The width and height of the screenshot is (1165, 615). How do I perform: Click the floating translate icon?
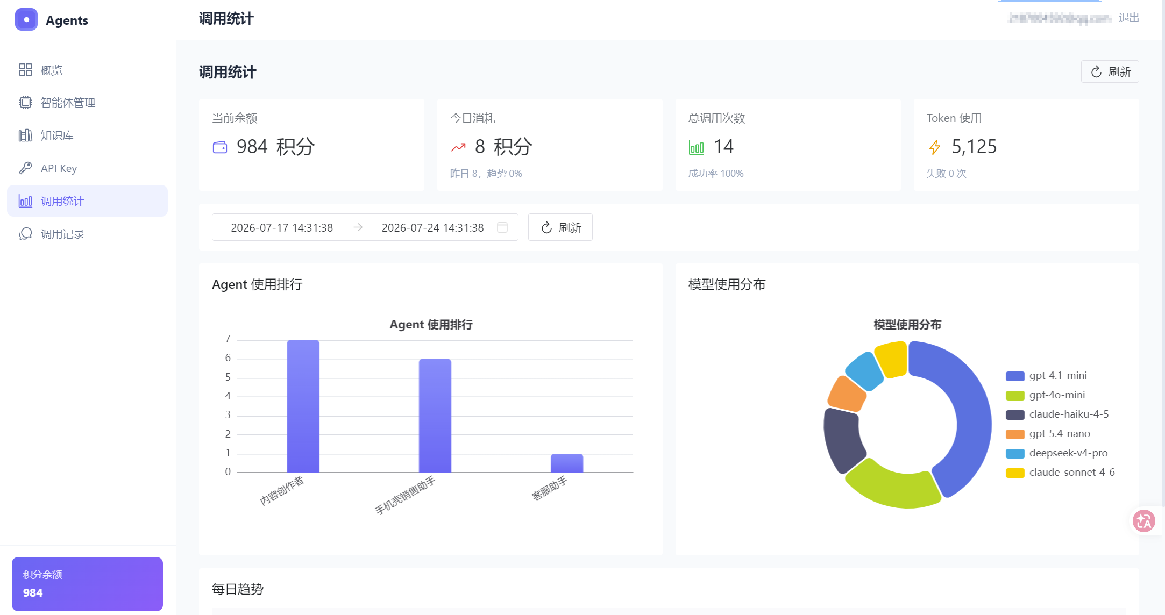coord(1143,521)
